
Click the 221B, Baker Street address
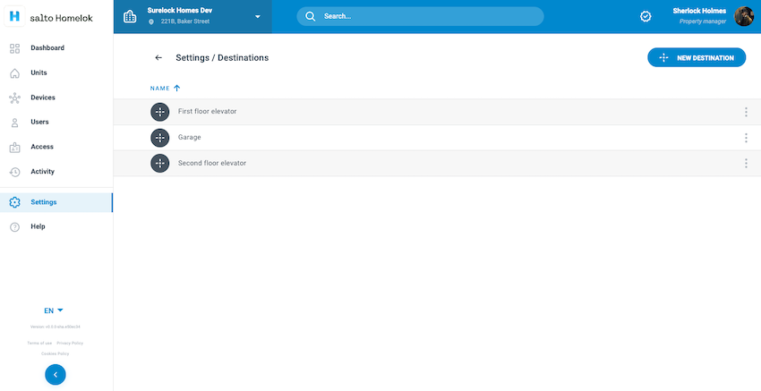tap(185, 21)
